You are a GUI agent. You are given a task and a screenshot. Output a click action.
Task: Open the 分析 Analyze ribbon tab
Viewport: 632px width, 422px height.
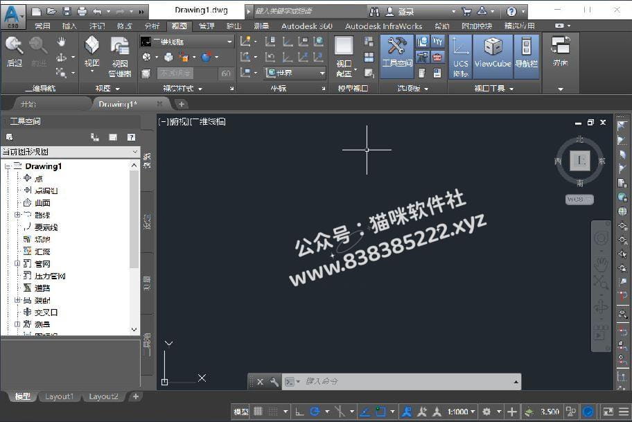(x=152, y=26)
